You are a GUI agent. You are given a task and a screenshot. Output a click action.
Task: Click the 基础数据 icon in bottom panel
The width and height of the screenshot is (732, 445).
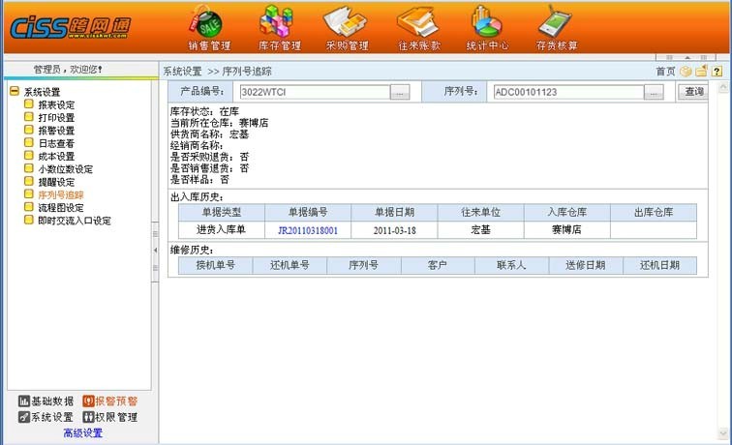[x=46, y=401]
